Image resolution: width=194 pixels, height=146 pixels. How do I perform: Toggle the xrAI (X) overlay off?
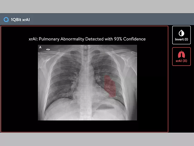(x=181, y=57)
